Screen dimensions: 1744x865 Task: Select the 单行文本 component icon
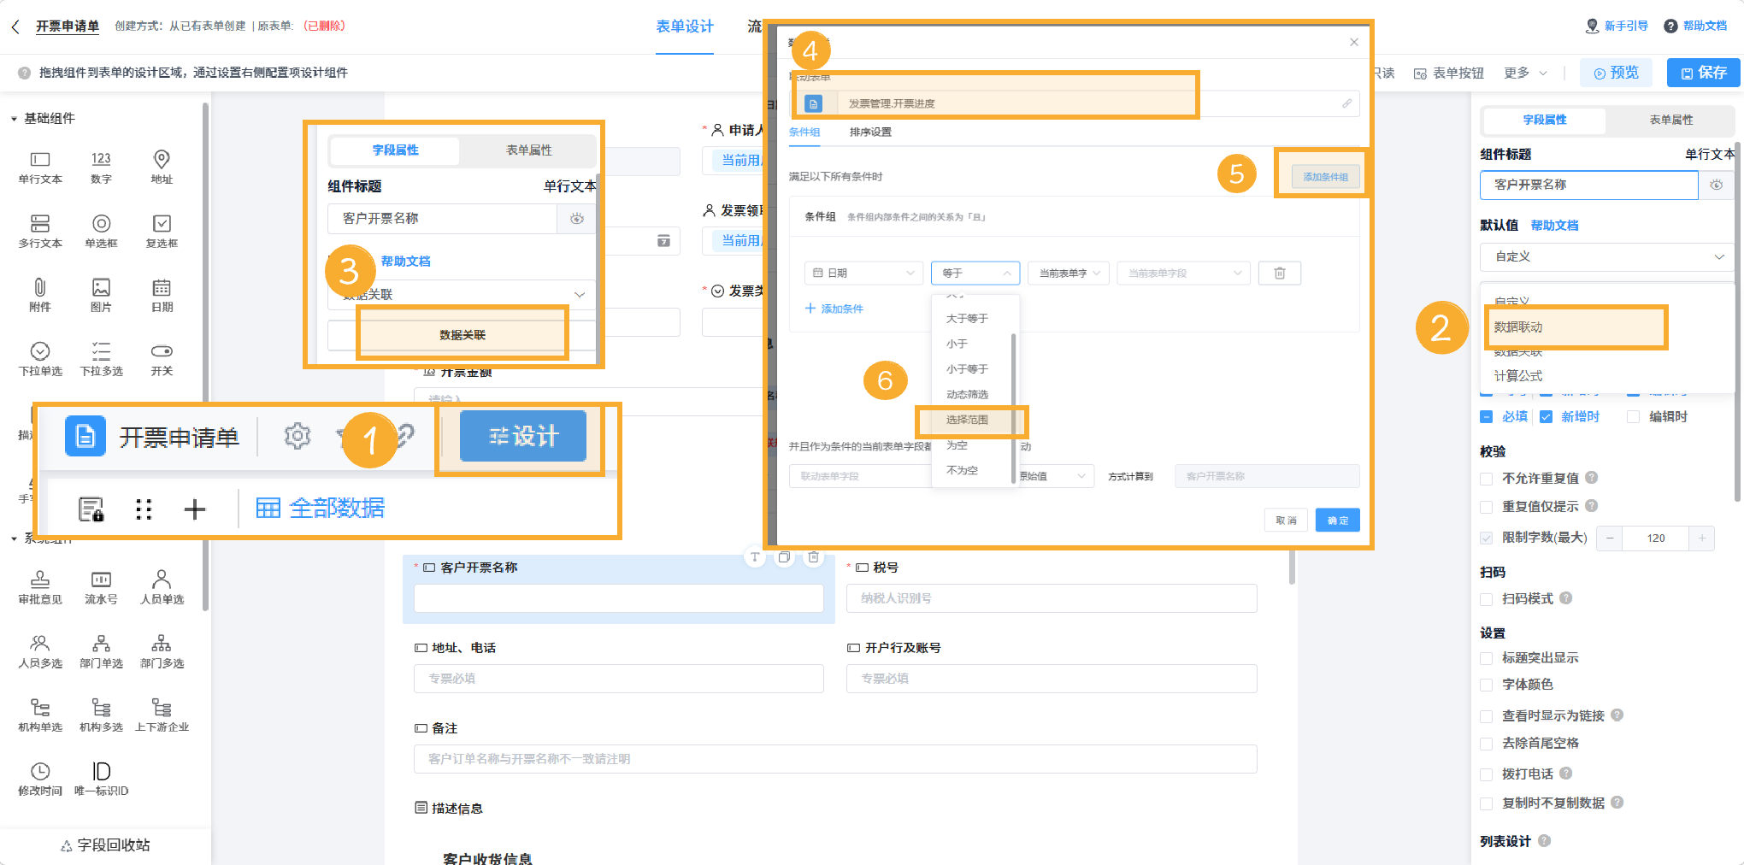[x=38, y=167]
